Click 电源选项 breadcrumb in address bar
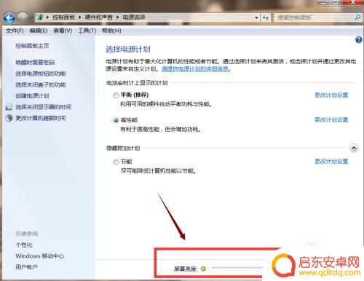The height and width of the screenshot is (281, 364). [x=134, y=17]
